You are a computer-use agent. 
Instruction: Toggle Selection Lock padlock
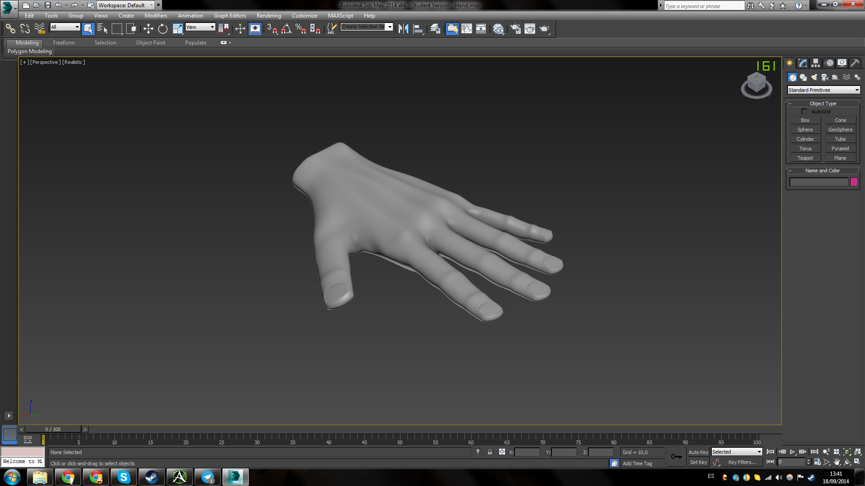point(490,452)
